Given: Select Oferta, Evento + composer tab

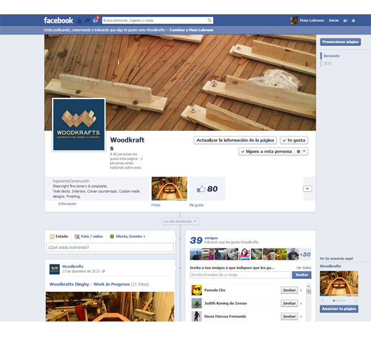Looking at the screenshot, I should pos(127,237).
